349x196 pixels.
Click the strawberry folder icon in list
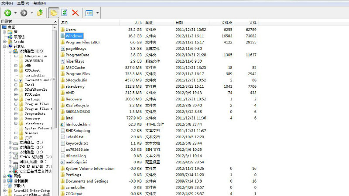(62, 86)
